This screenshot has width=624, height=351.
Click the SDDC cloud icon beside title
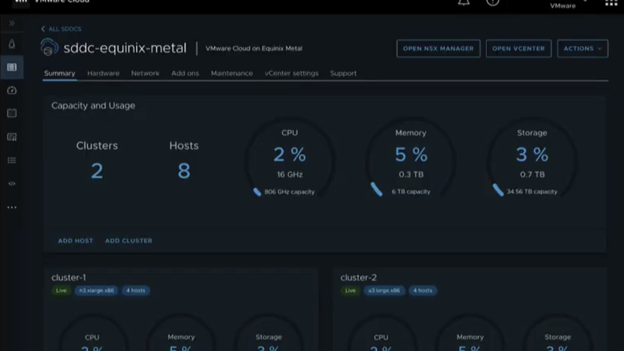tap(49, 48)
